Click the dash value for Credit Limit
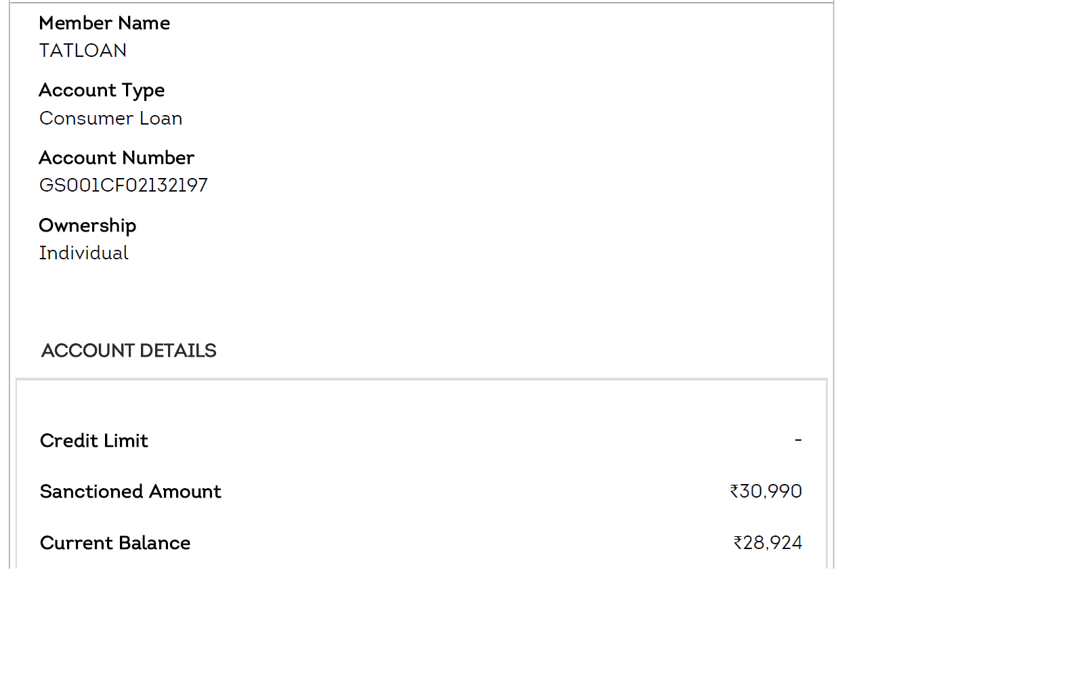The height and width of the screenshot is (677, 1092). [x=798, y=441]
